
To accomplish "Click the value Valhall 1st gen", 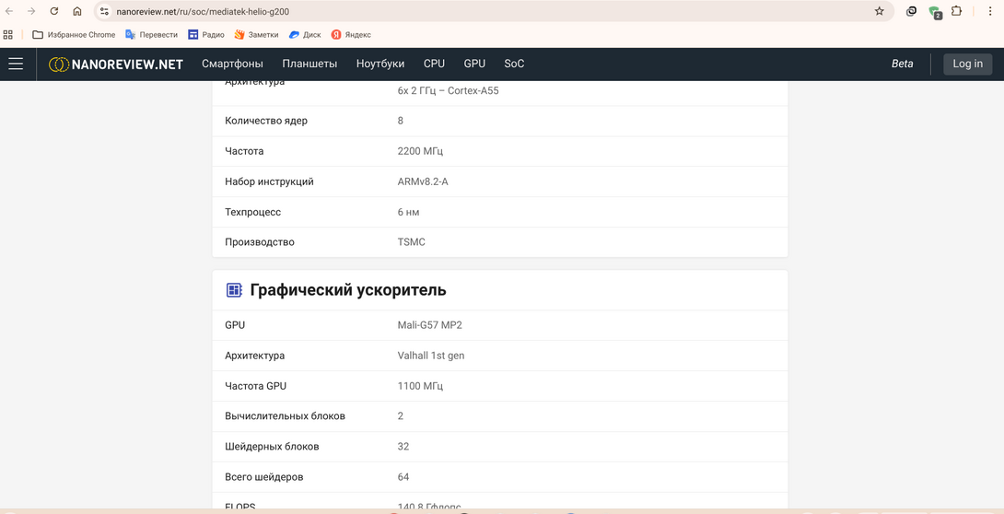I will 431,356.
